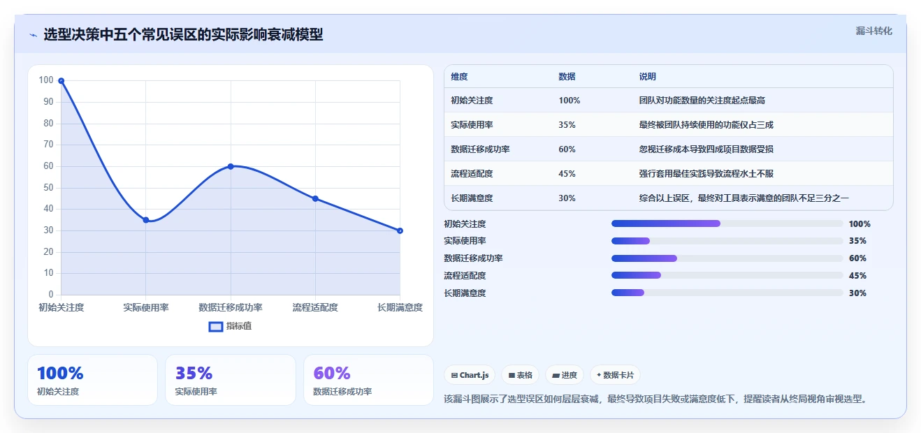This screenshot has height=433, width=921.
Task: Click the 流程适配度 progress bar
Action: (x=727, y=276)
